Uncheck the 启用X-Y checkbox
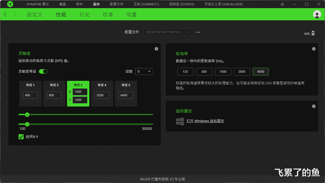Image resolution: width=325 pixels, height=183 pixels. pos(21,137)
